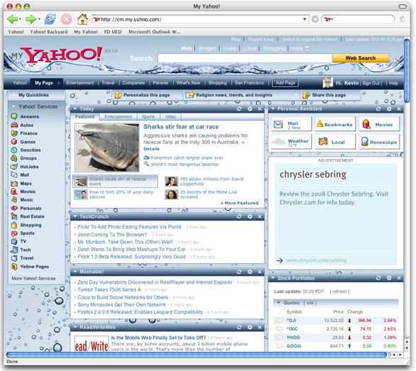Collapse the Stock Portfolios module triangle
Image resolution: width=416 pixels, height=371 pixels.
point(273,278)
